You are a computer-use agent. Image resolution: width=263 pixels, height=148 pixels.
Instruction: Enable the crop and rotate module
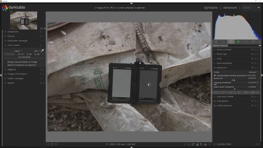point(215,97)
